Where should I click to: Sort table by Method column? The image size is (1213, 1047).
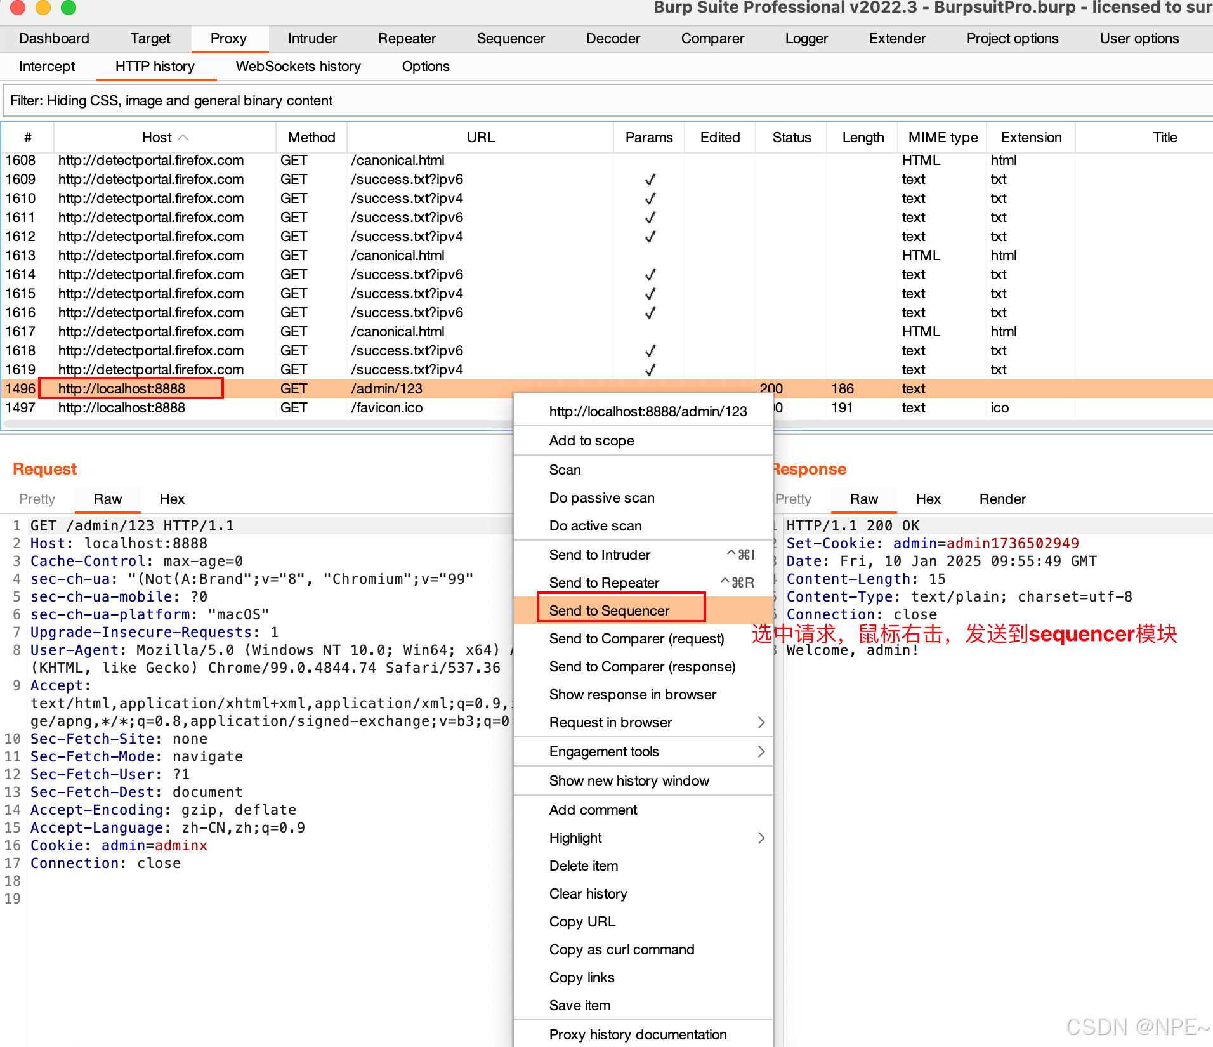click(311, 138)
